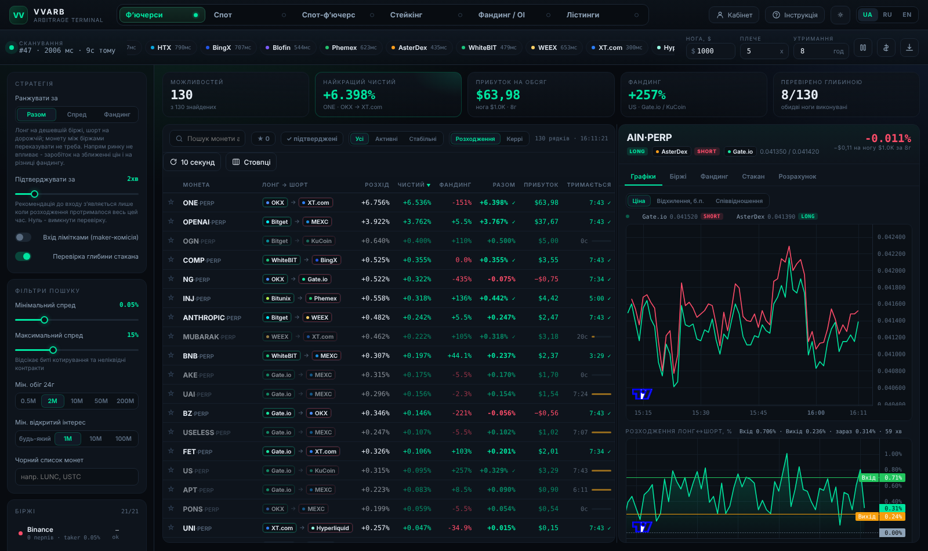Star the COMP PERP row
This screenshot has width=928, height=551.
[171, 260]
